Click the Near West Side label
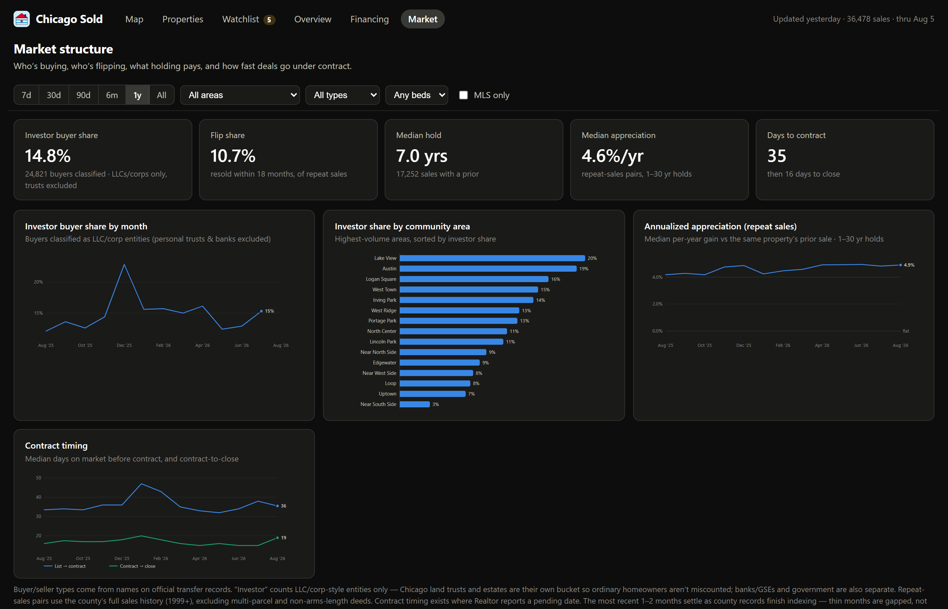This screenshot has width=948, height=609. click(x=380, y=373)
